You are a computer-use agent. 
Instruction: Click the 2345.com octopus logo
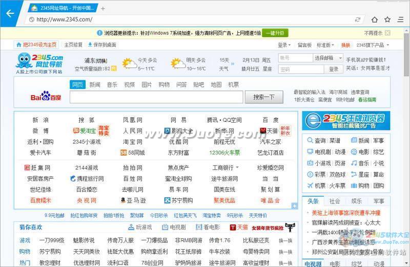coord(39,63)
